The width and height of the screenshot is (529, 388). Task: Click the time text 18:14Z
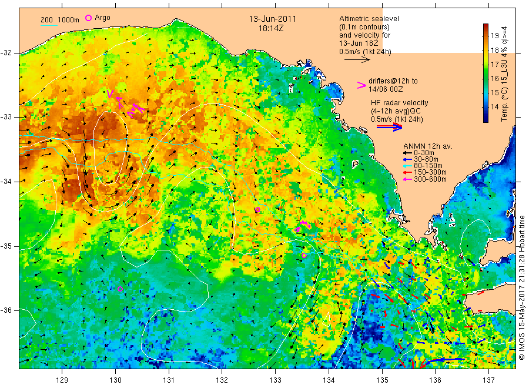[271, 28]
